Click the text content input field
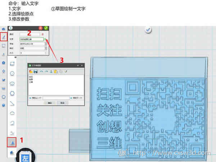The width and height of the screenshot is (216, 162). click(x=32, y=39)
